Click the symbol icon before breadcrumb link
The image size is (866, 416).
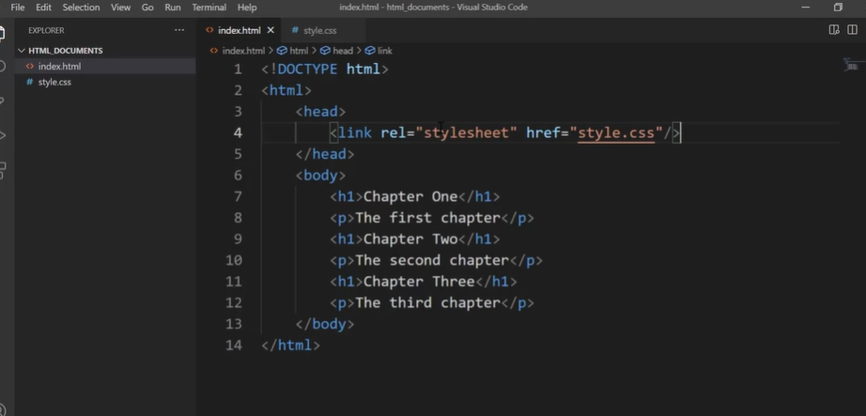[370, 51]
